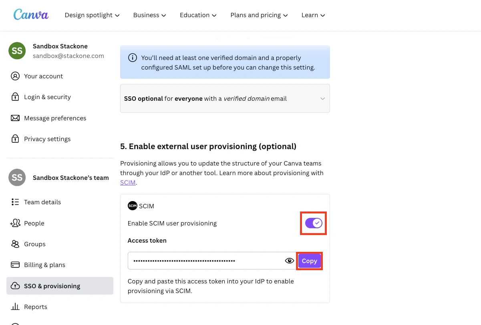Copy the SCIM access token
The height and width of the screenshot is (325, 481).
pyautogui.click(x=309, y=261)
